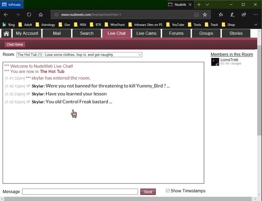Add page to favorites with star icon
Image resolution: width=262 pixels, height=201 pixels.
click(x=205, y=14)
